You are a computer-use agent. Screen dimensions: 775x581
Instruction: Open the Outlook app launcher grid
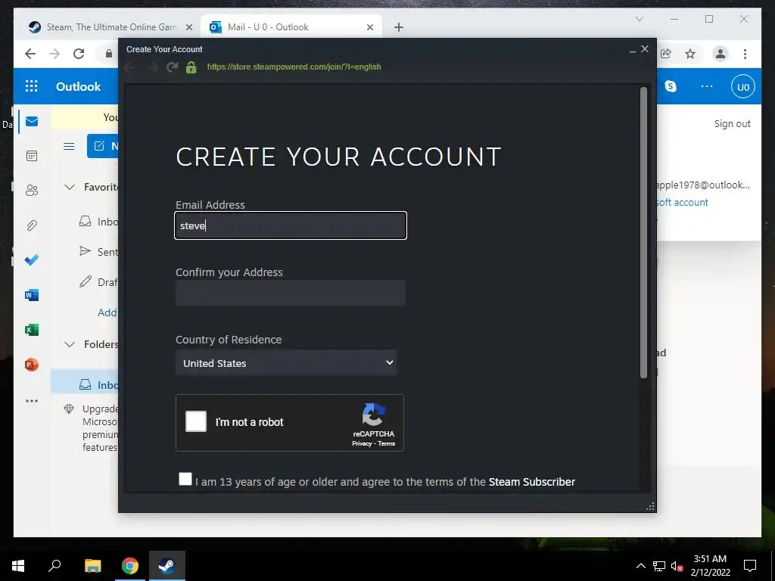32,86
